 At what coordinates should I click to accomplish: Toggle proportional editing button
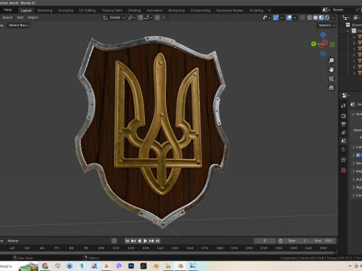158,17
